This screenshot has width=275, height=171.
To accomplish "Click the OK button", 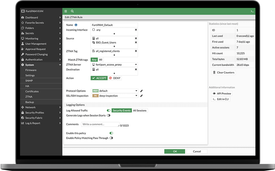I will pos(175,151).
